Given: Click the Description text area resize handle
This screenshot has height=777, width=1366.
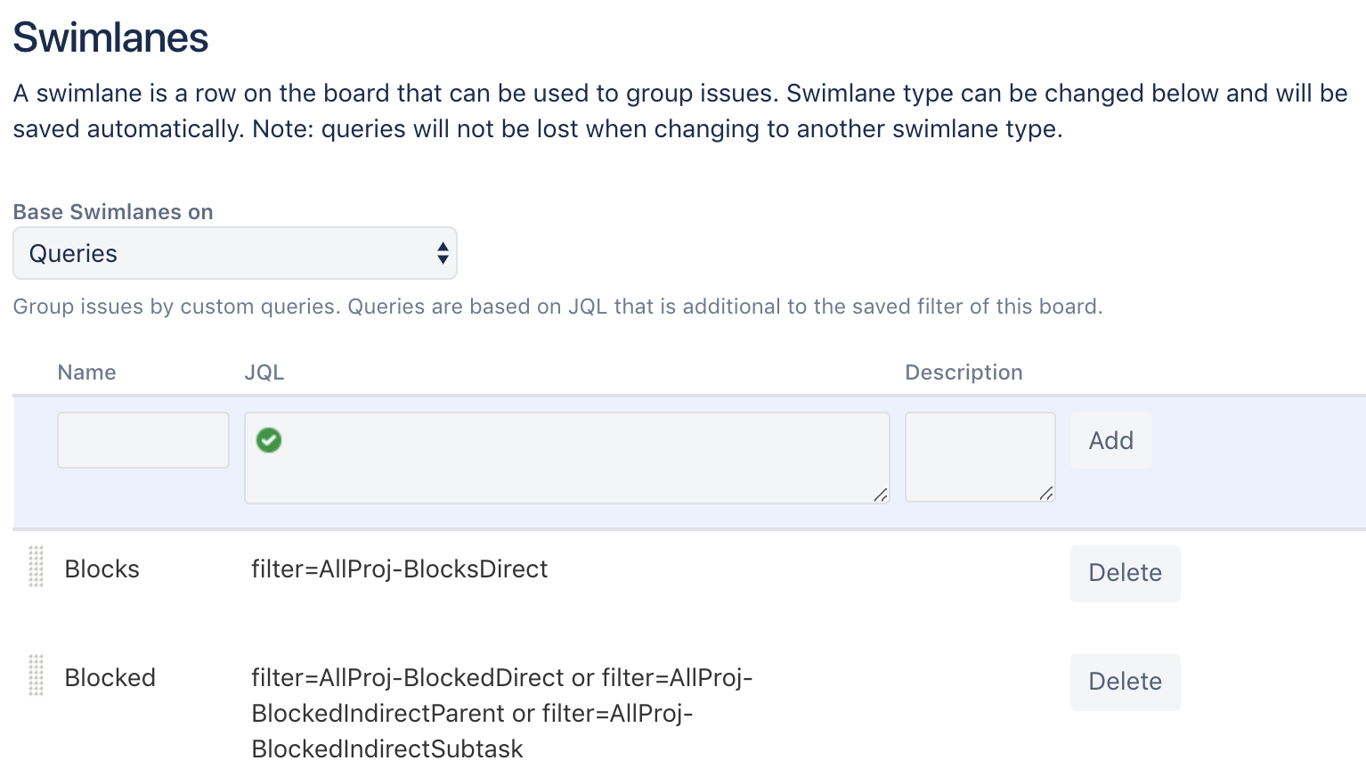Looking at the screenshot, I should click(x=1046, y=493).
